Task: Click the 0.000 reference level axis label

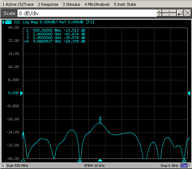Action: [13, 93]
